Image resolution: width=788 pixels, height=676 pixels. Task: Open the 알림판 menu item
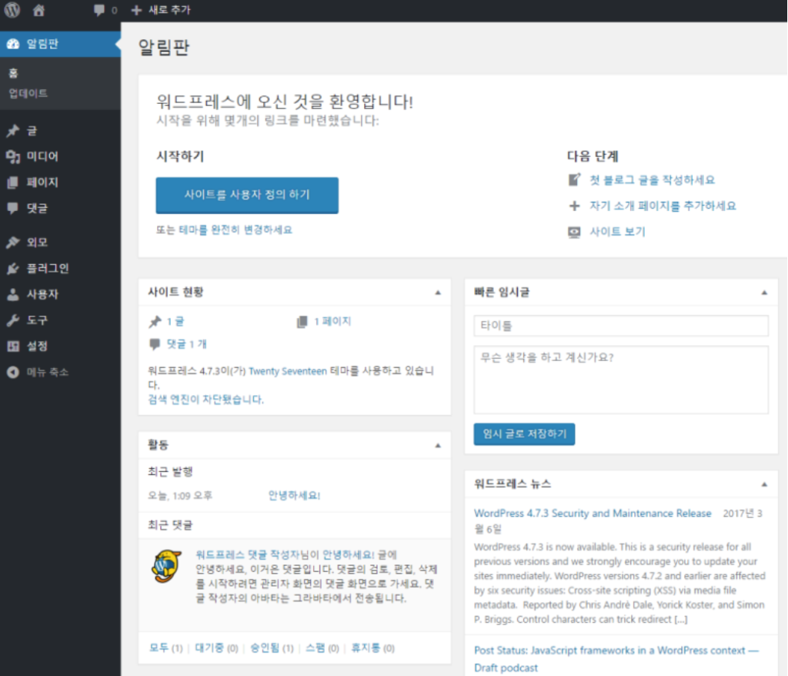(x=60, y=44)
